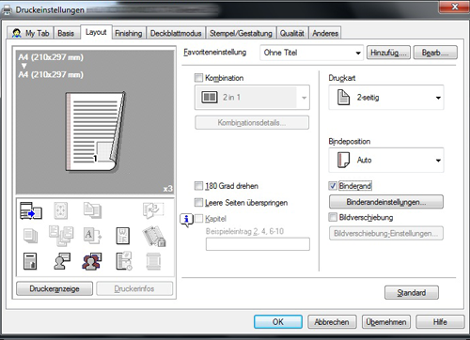The image size is (470, 340).
Task: Open the 2 in 1 combination dropdown
Action: (252, 97)
